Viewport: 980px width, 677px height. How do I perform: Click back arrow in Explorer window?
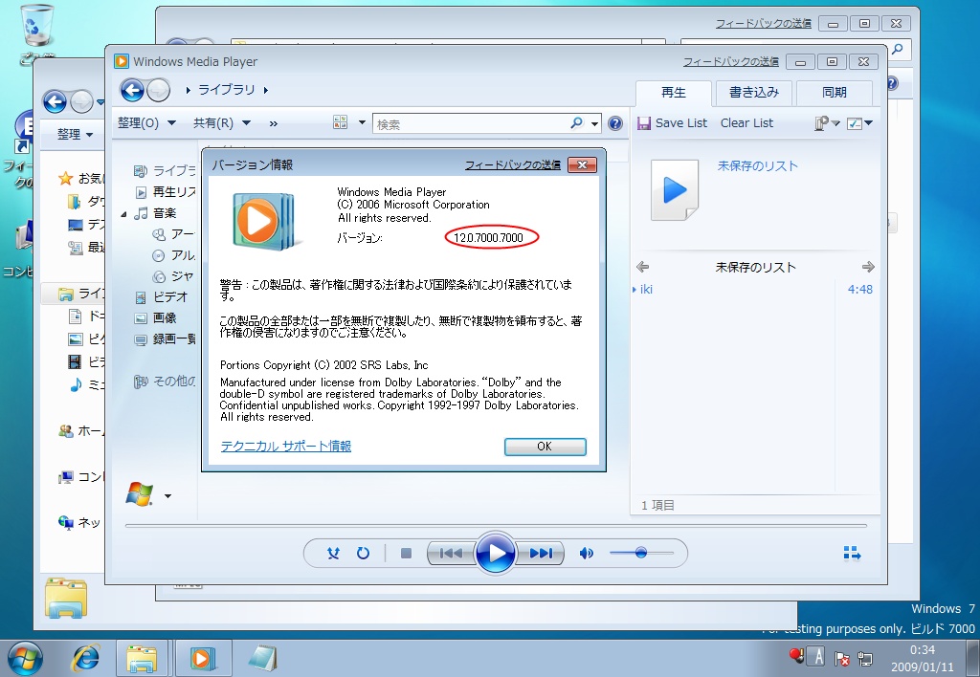pyautogui.click(x=55, y=101)
